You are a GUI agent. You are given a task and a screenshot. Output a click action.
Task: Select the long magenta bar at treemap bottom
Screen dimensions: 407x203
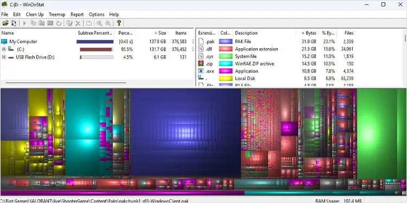click(123, 193)
